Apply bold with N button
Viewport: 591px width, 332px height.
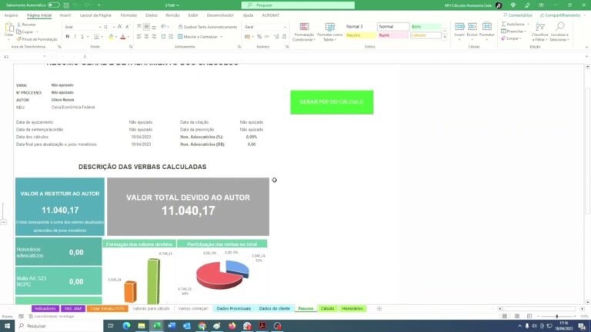68,37
